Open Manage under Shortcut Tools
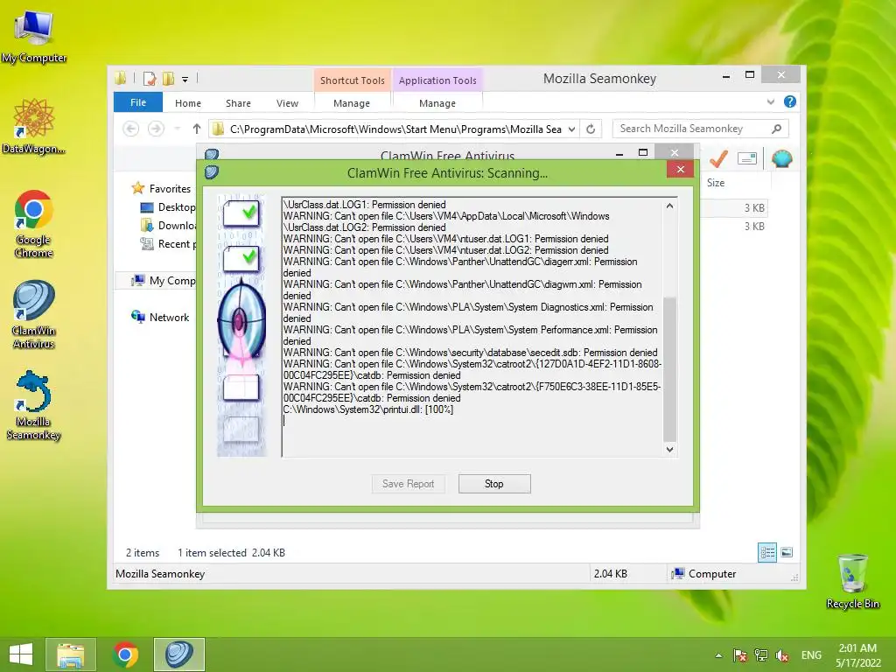Viewport: 896px width, 672px height. [352, 103]
